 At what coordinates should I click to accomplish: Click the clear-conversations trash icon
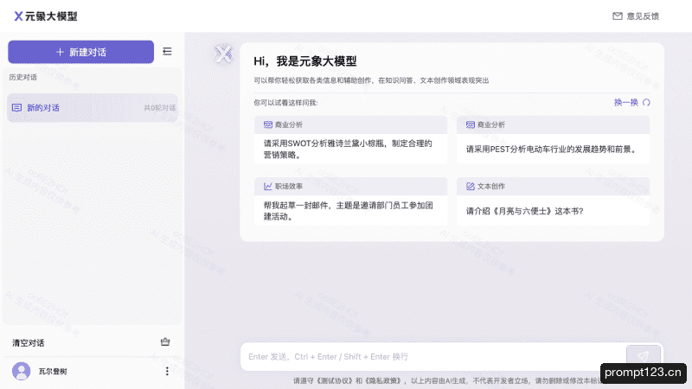(x=165, y=341)
